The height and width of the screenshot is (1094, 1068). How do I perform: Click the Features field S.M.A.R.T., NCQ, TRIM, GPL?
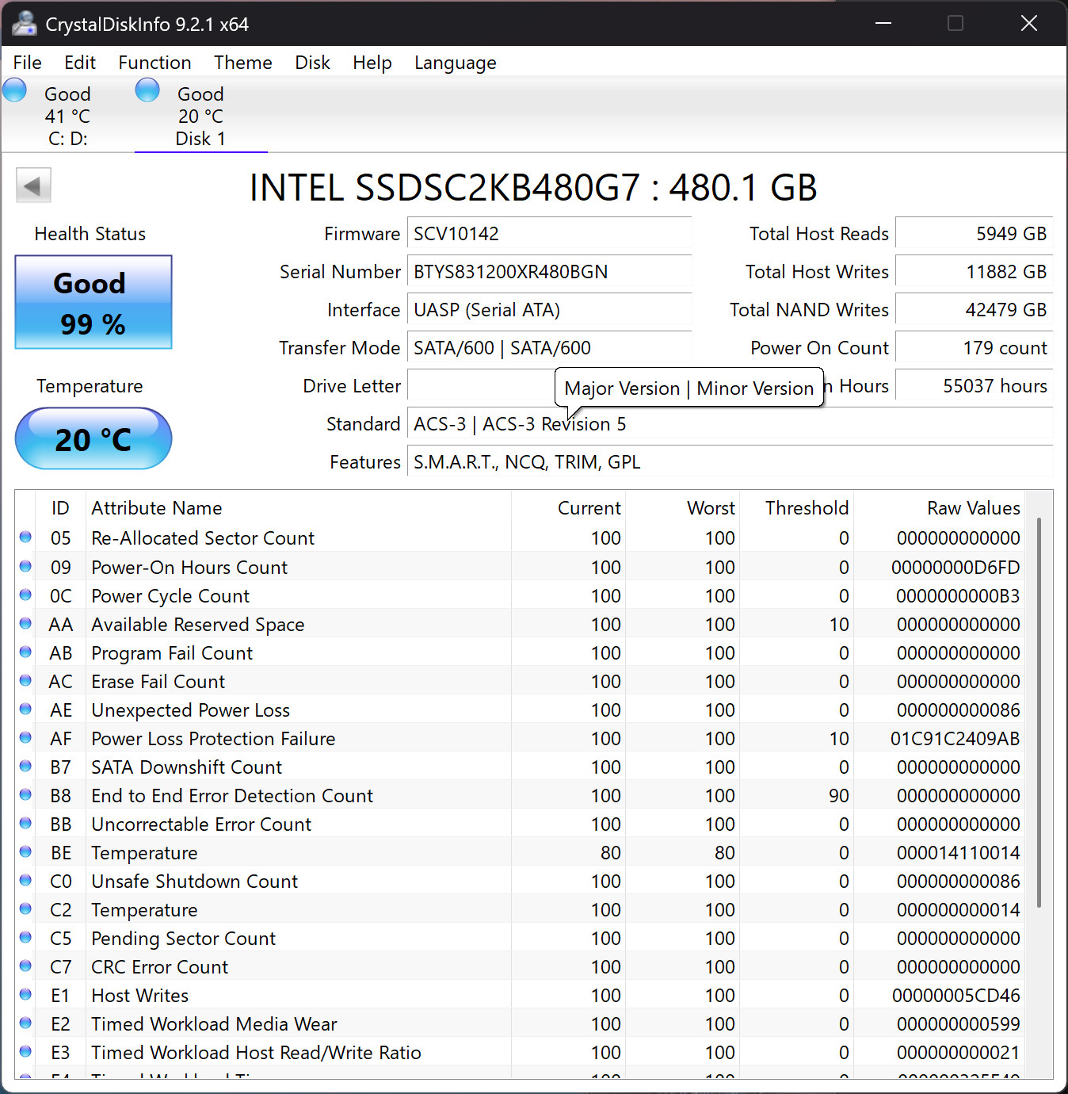[x=730, y=462]
